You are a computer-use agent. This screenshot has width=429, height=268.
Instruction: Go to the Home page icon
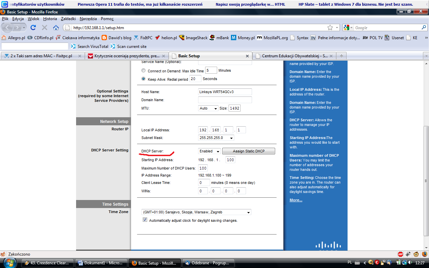[x=56, y=27]
